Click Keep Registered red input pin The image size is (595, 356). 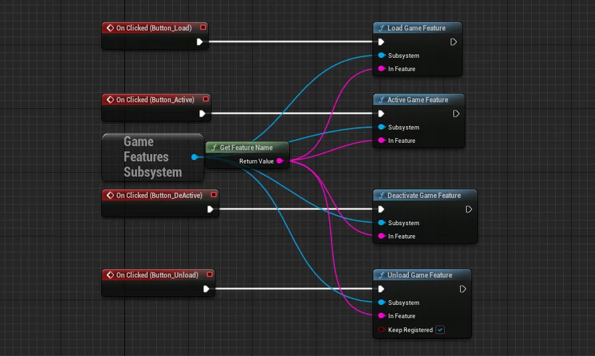pos(382,330)
